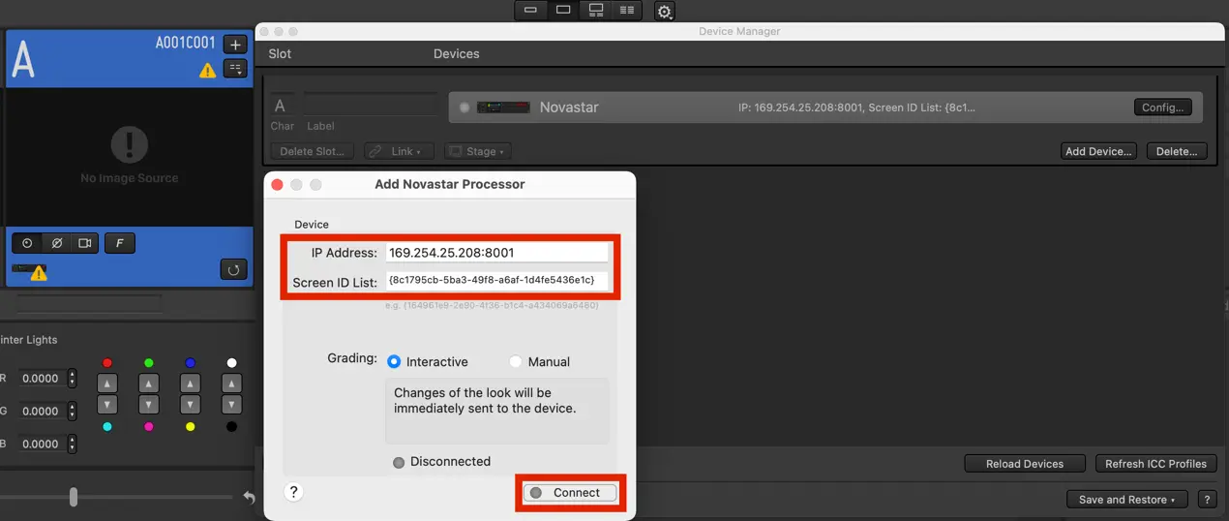Click the circular reset icon on slot A
Image resolution: width=1229 pixels, height=521 pixels.
233,269
